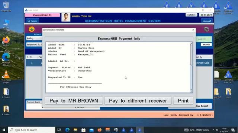Click the PaymentPoint_01 label
The width and height of the screenshot is (238, 133).
click(x=42, y=15)
